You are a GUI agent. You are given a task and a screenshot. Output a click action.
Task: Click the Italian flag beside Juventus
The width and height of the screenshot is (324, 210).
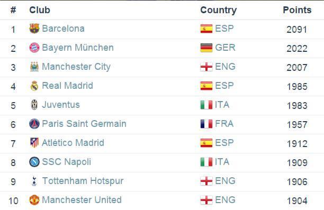point(206,105)
